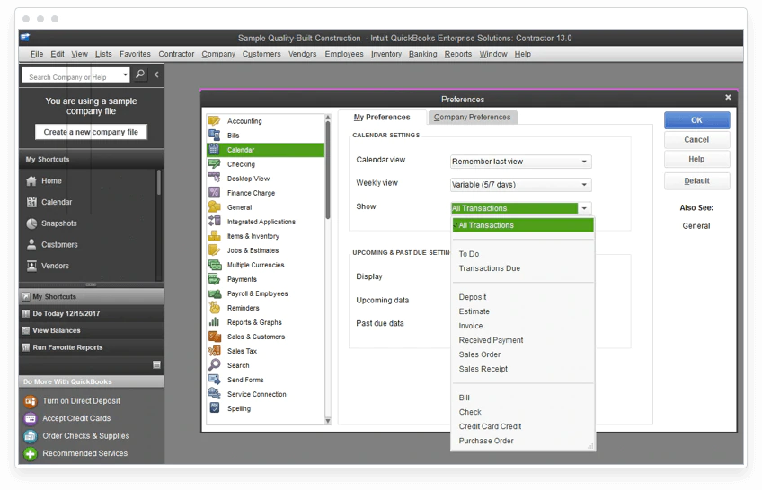Open the Jobs & Estimates icon

(x=214, y=250)
